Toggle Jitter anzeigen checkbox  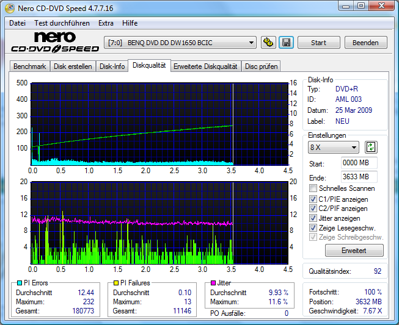[x=313, y=218]
